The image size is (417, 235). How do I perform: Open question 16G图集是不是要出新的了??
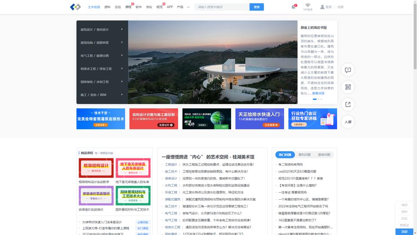click(297, 220)
